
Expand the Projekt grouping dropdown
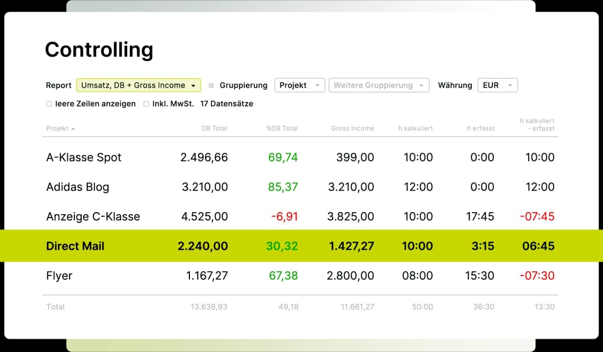pos(299,85)
